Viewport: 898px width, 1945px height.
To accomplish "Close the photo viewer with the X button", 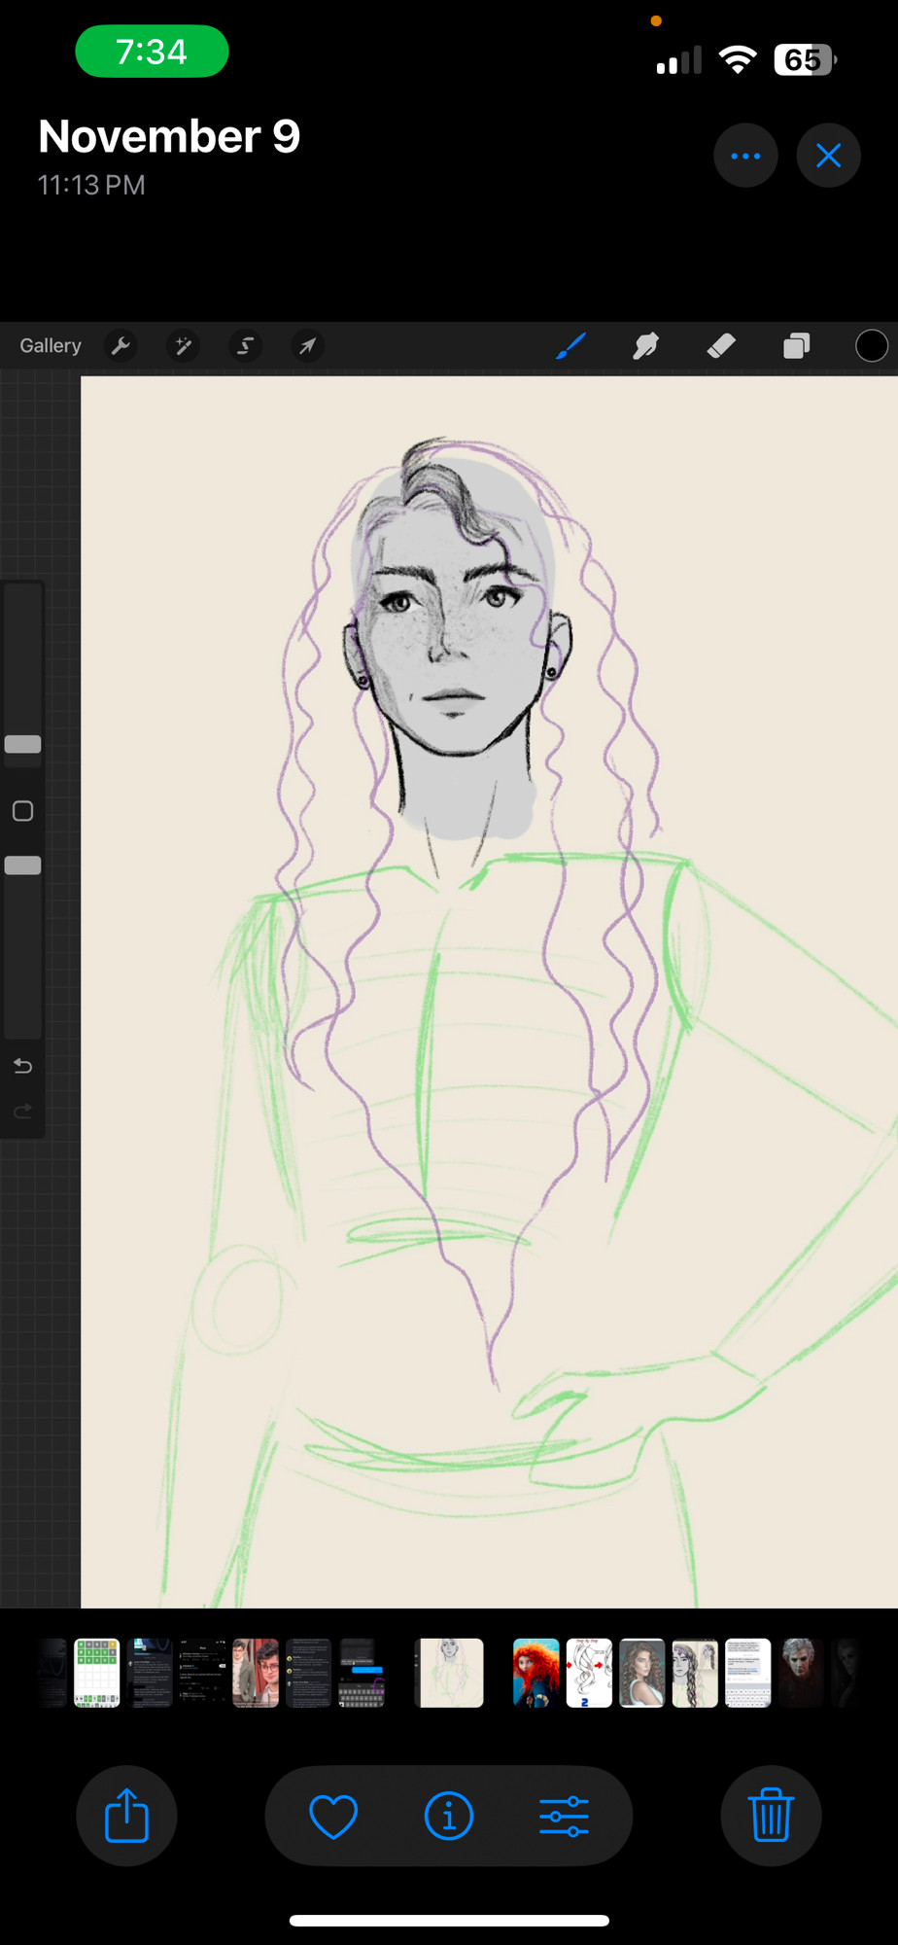I will (x=829, y=156).
